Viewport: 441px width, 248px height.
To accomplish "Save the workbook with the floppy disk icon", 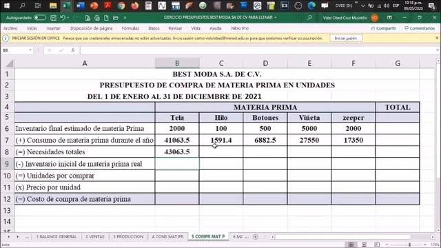I will [53, 18].
